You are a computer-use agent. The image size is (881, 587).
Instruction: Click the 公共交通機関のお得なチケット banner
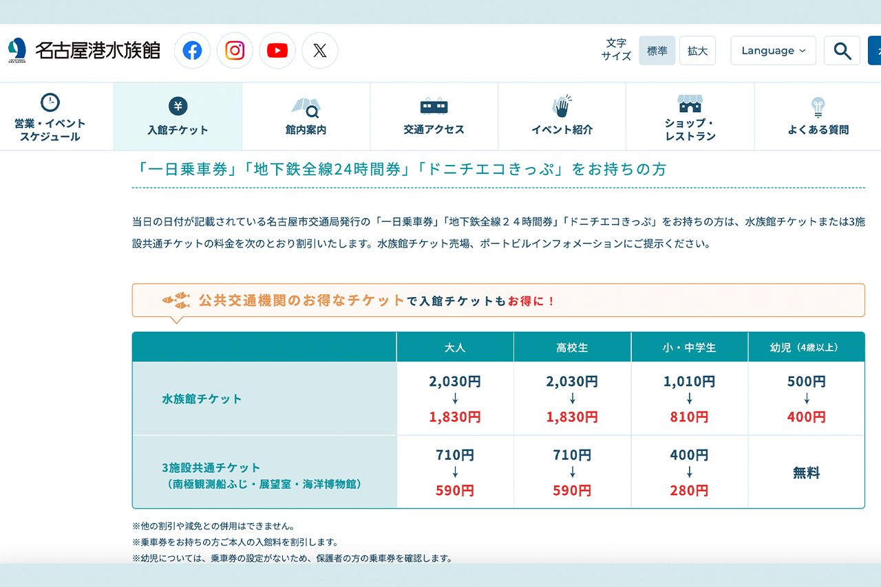tap(498, 300)
